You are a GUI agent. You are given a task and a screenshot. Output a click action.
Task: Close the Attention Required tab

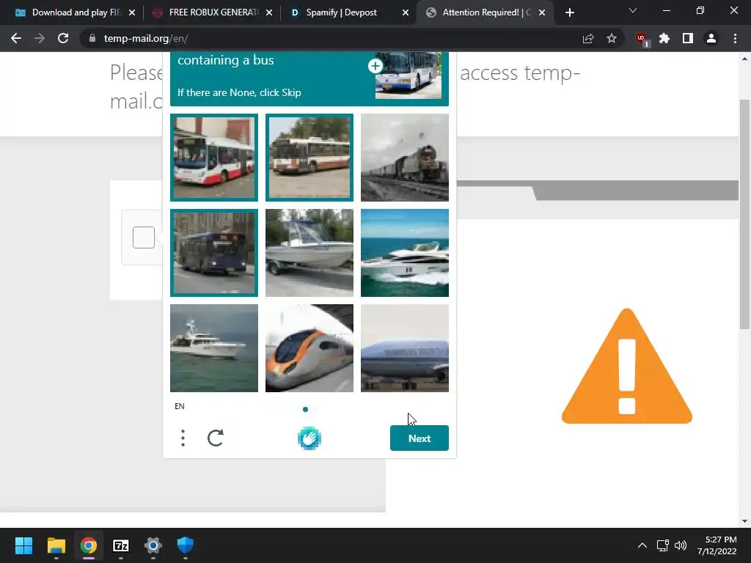pyautogui.click(x=542, y=12)
